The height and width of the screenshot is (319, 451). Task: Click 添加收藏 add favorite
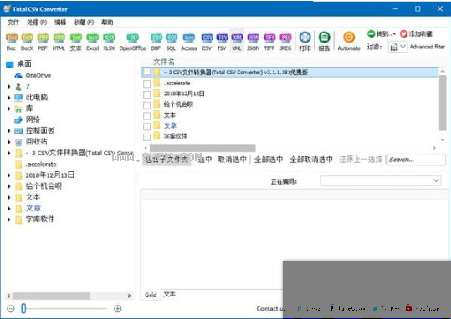click(416, 34)
